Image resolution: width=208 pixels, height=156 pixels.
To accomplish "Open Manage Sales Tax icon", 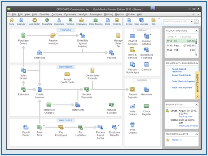I will coord(118,36).
